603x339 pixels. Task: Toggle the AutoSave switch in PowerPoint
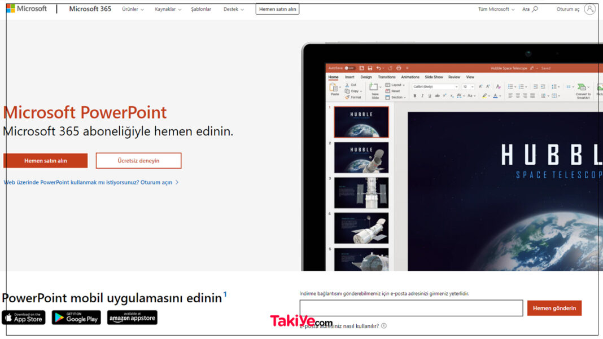pyautogui.click(x=349, y=68)
